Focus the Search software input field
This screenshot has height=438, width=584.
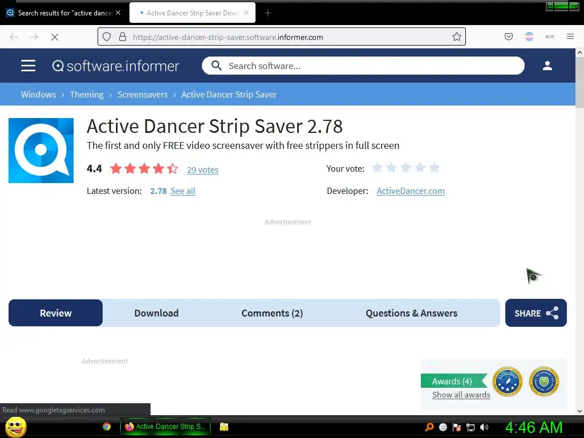coord(363,66)
